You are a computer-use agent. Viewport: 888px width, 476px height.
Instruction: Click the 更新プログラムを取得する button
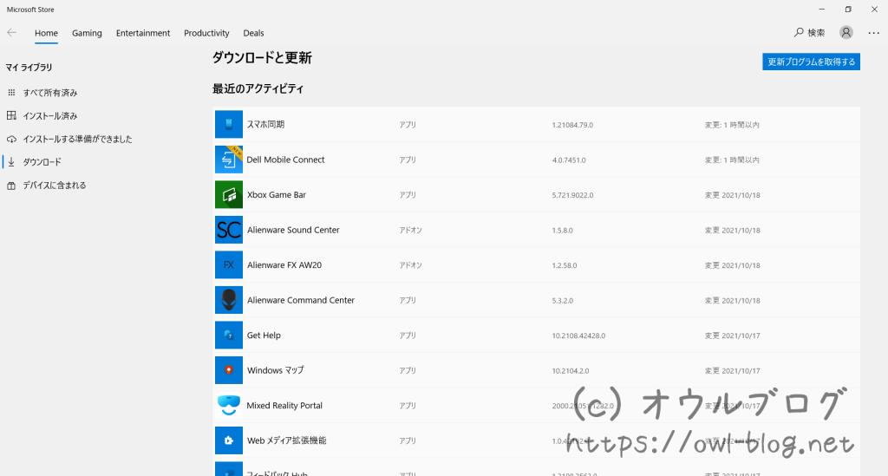(x=811, y=62)
